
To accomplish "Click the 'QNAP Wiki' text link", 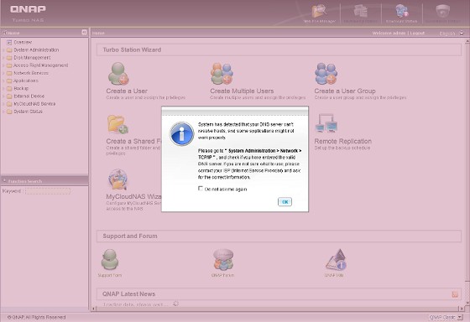I will (x=334, y=275).
